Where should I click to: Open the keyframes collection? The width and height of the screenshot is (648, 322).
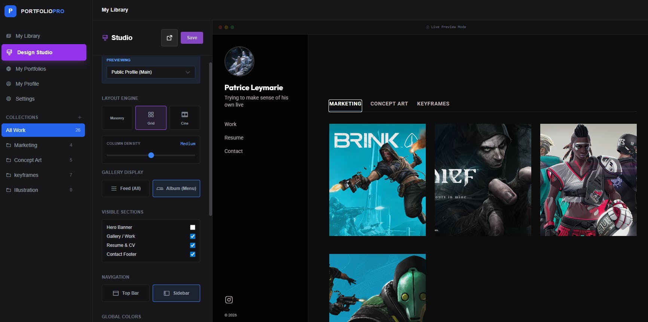click(43, 175)
